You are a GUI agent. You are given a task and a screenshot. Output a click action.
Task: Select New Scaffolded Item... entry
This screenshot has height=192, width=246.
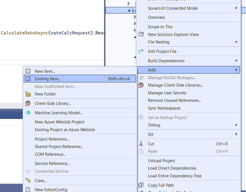(x=80, y=87)
